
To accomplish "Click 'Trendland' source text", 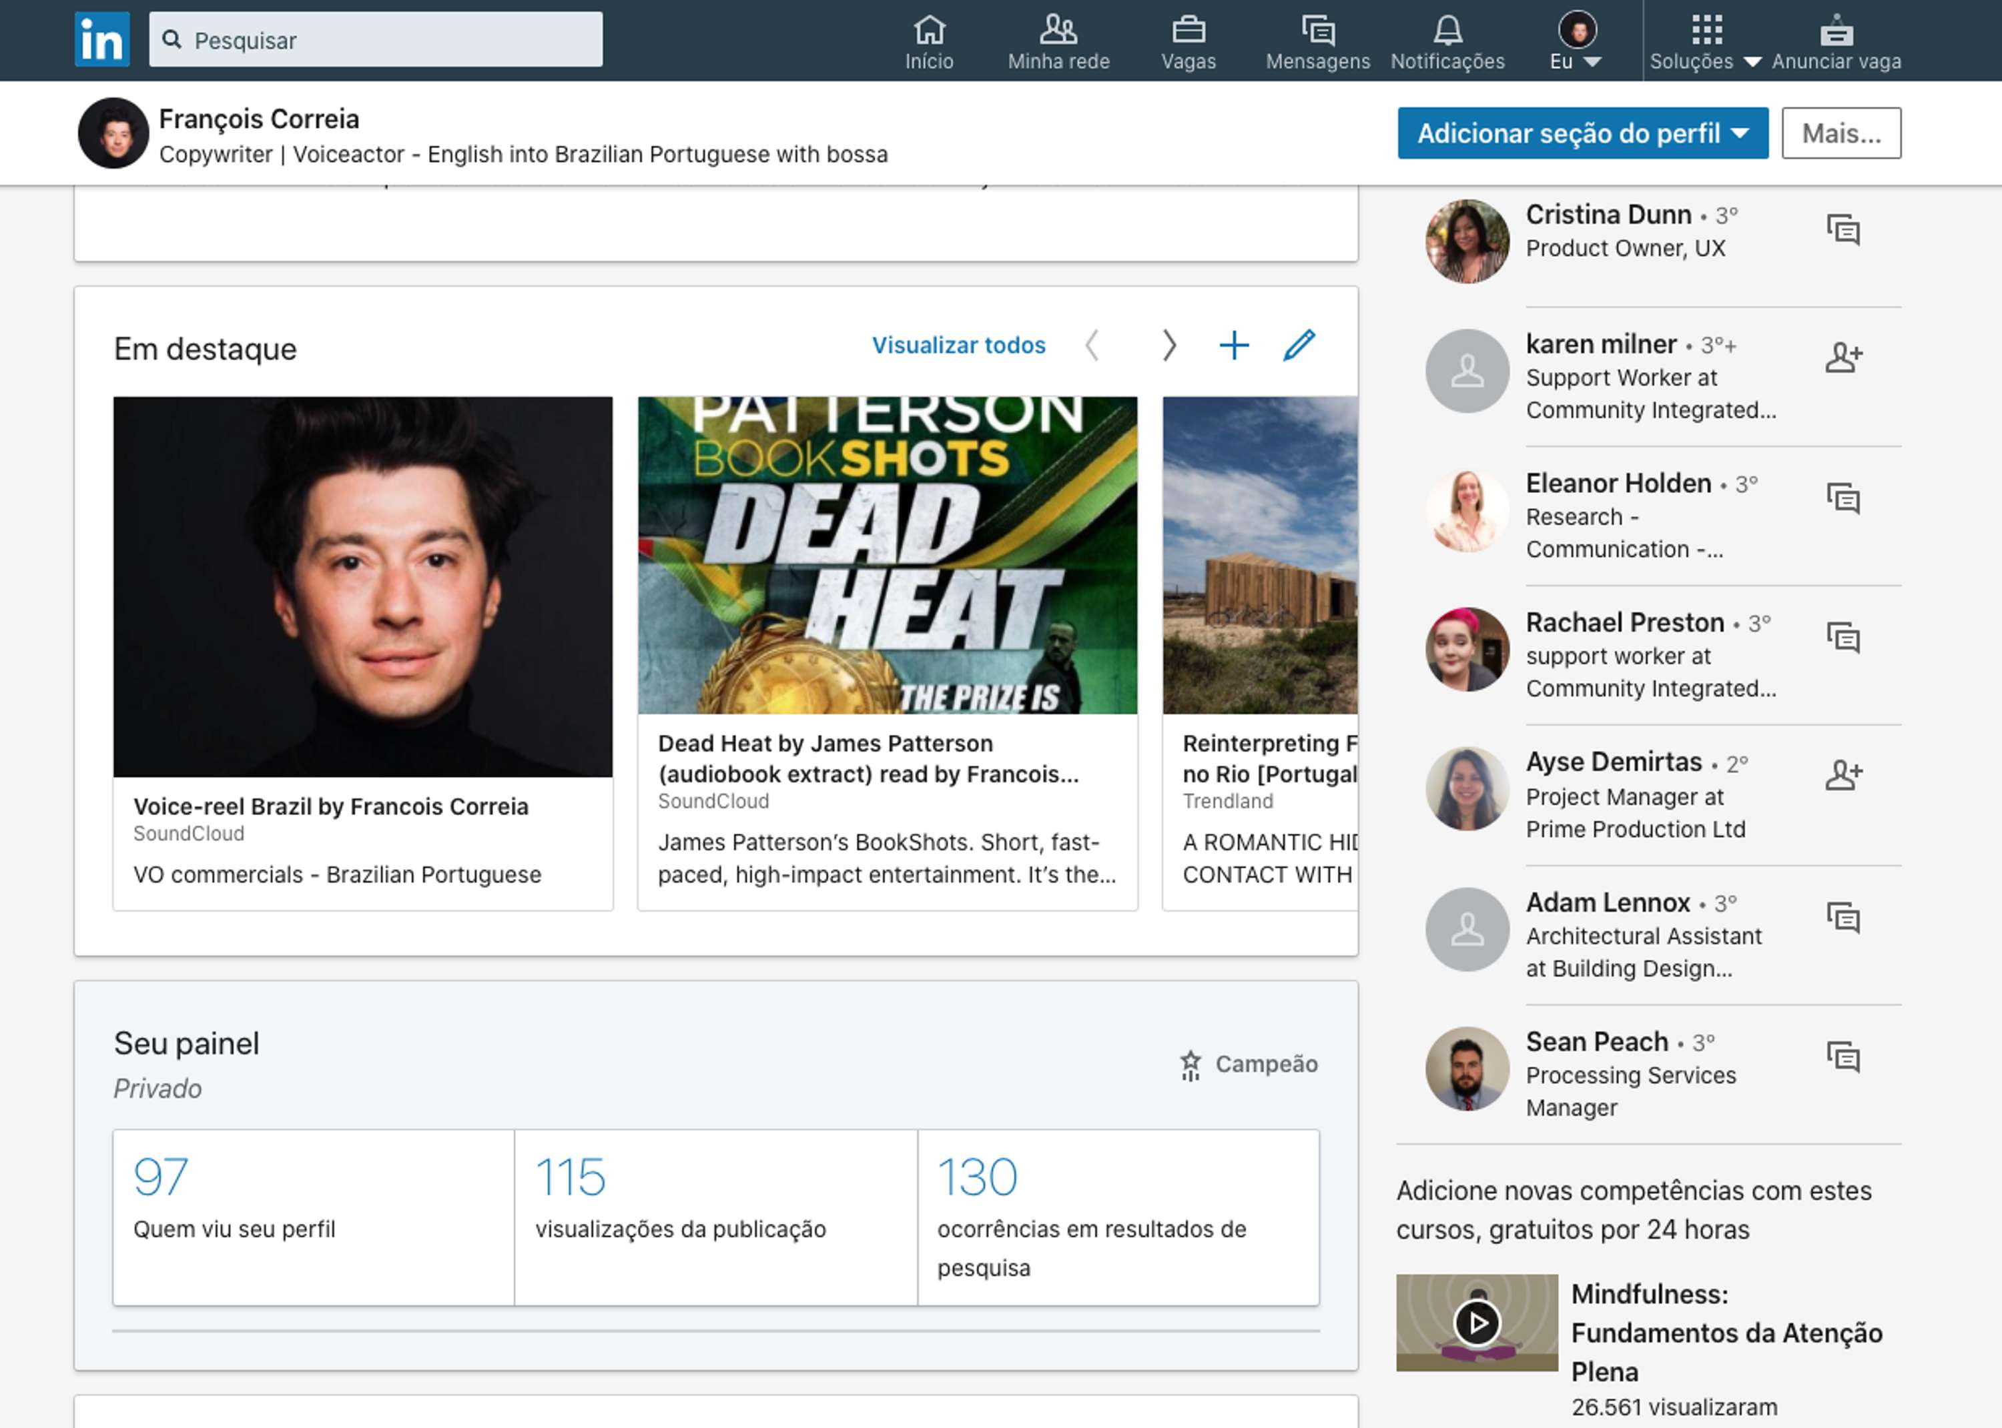I will 1228,801.
